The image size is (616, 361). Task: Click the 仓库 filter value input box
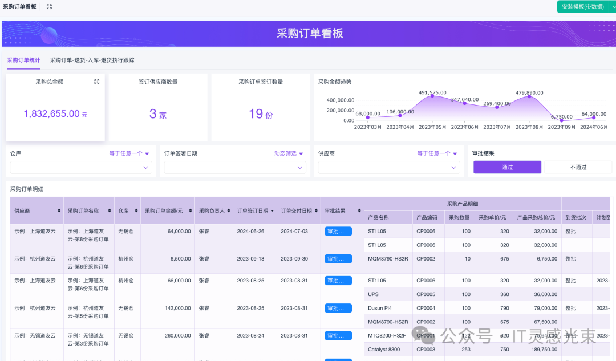(x=80, y=167)
